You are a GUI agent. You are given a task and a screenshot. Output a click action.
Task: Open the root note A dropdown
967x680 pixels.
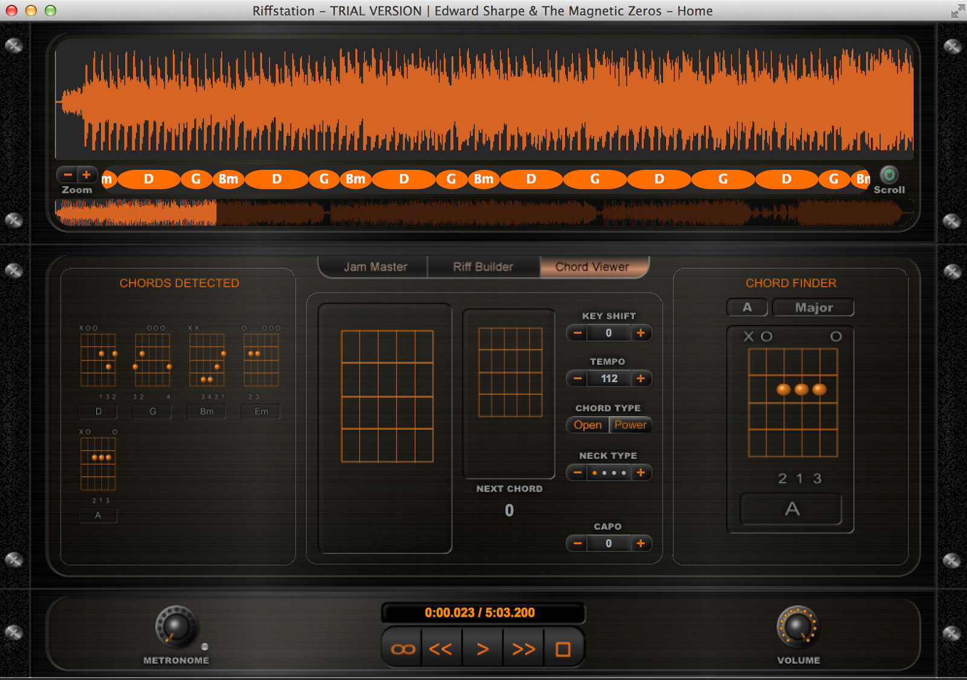[747, 307]
